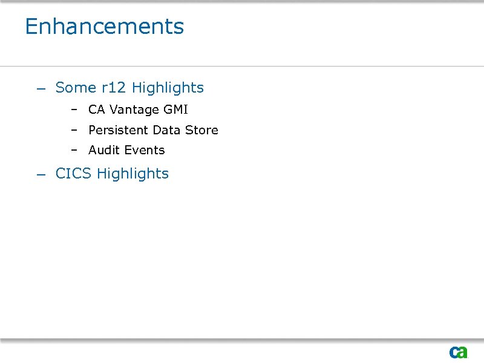Click the gray bar above the CA logo
The width and height of the screenshot is (484, 363).
coord(242,339)
